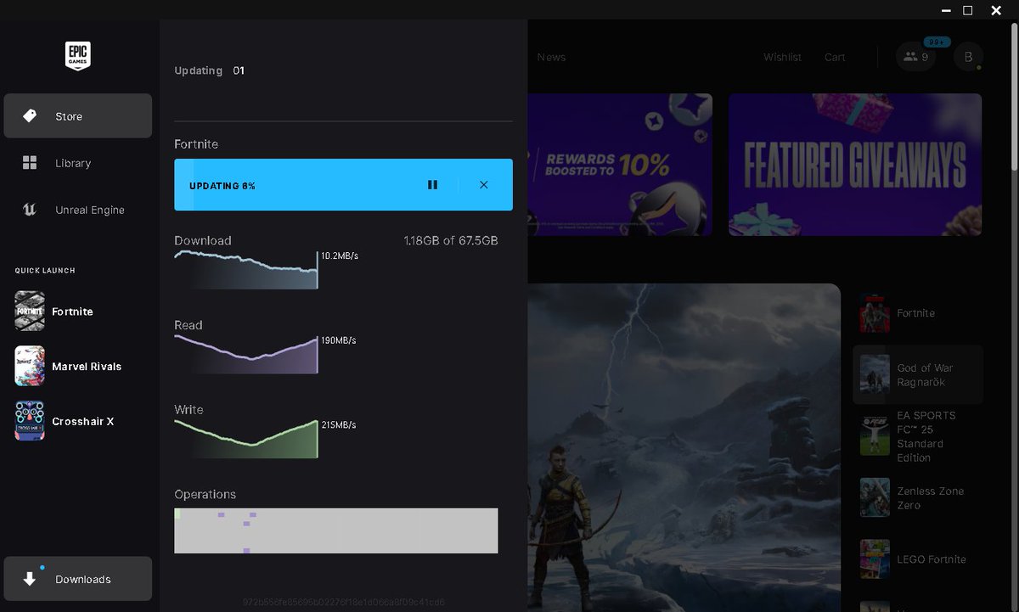This screenshot has height=612, width=1019.
Task: Click the God of War featured artwork
Action: tap(684, 447)
